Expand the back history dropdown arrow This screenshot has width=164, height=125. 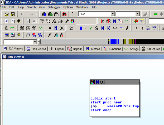pos(27,14)
